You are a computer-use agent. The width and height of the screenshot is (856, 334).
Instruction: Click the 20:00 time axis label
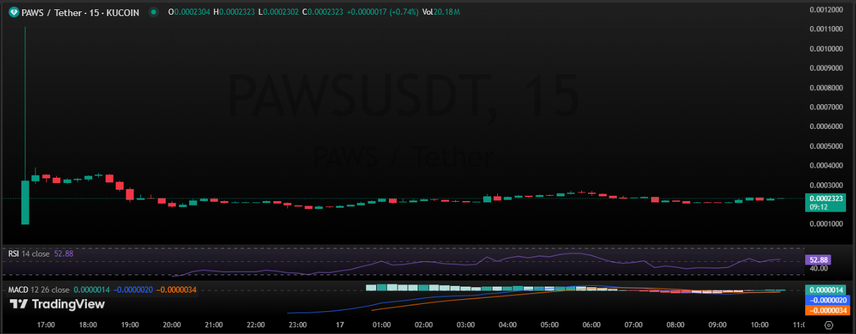tap(172, 325)
